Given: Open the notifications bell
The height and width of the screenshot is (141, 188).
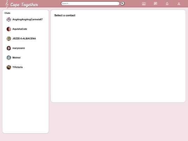Looking at the screenshot, I should (x=167, y=4).
